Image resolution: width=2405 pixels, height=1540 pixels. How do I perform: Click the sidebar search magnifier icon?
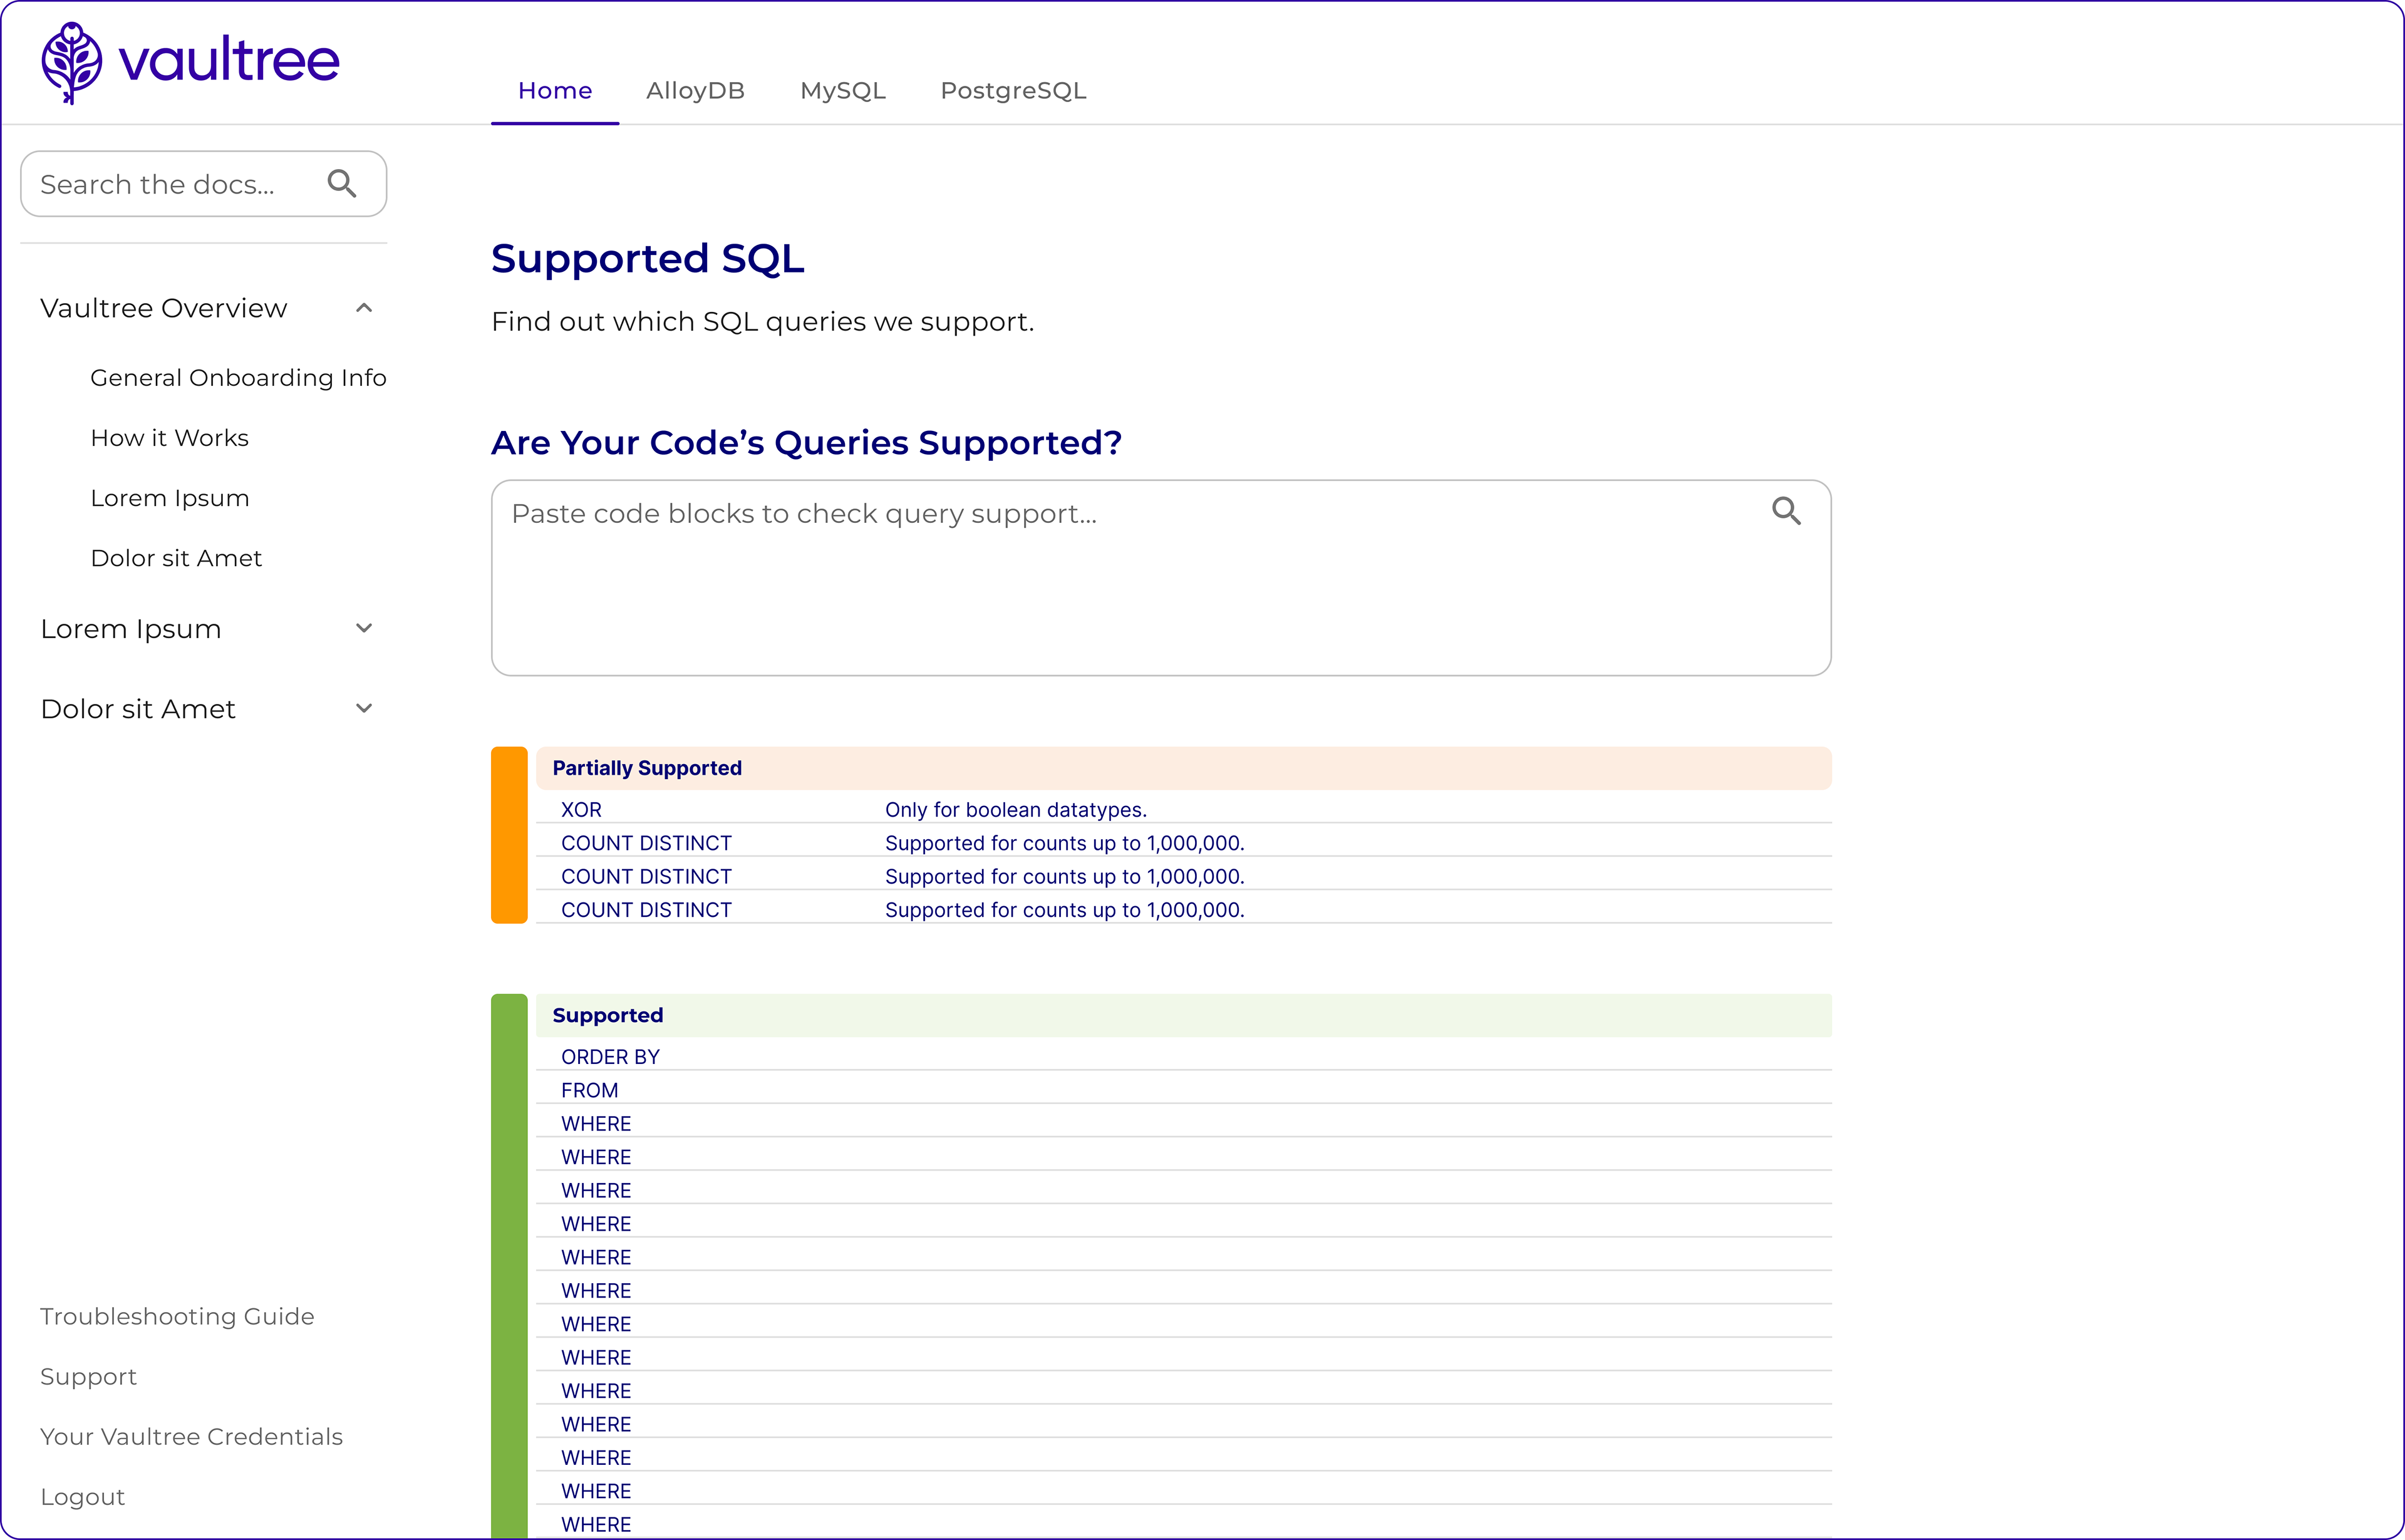click(342, 184)
